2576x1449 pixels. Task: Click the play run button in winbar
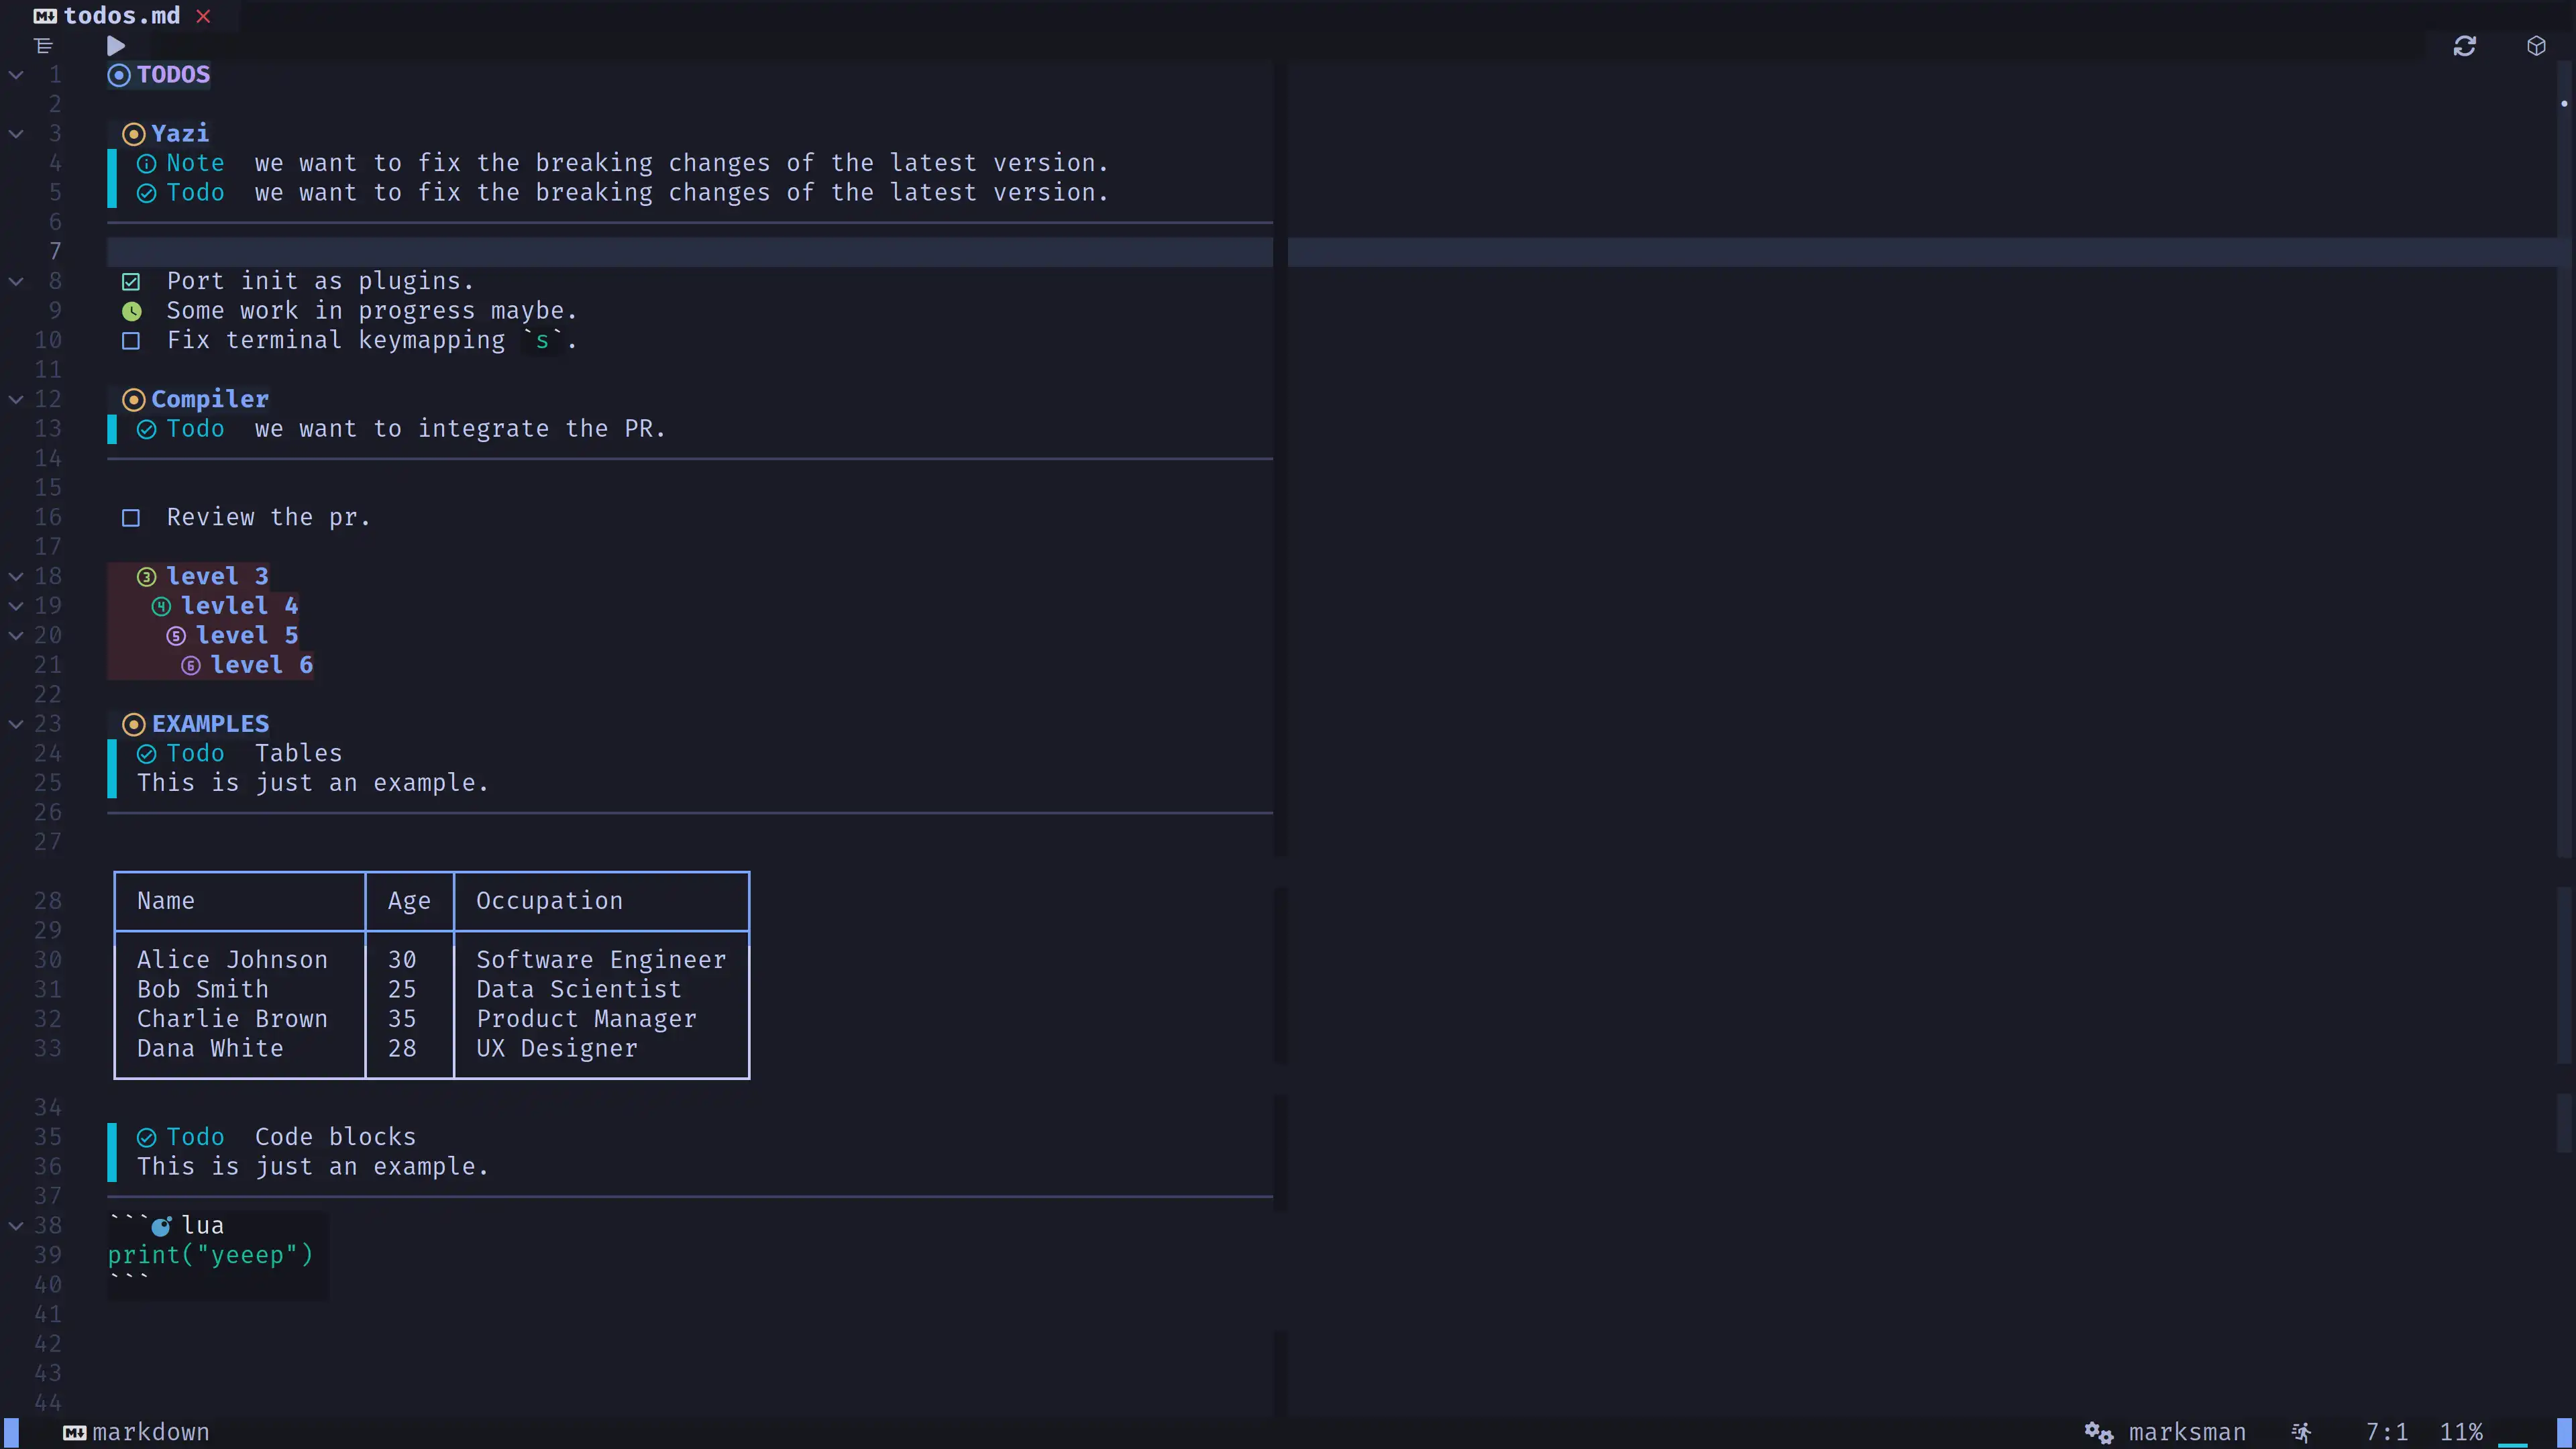tap(116, 46)
